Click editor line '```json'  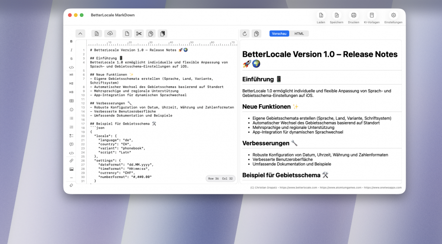(x=97, y=128)
